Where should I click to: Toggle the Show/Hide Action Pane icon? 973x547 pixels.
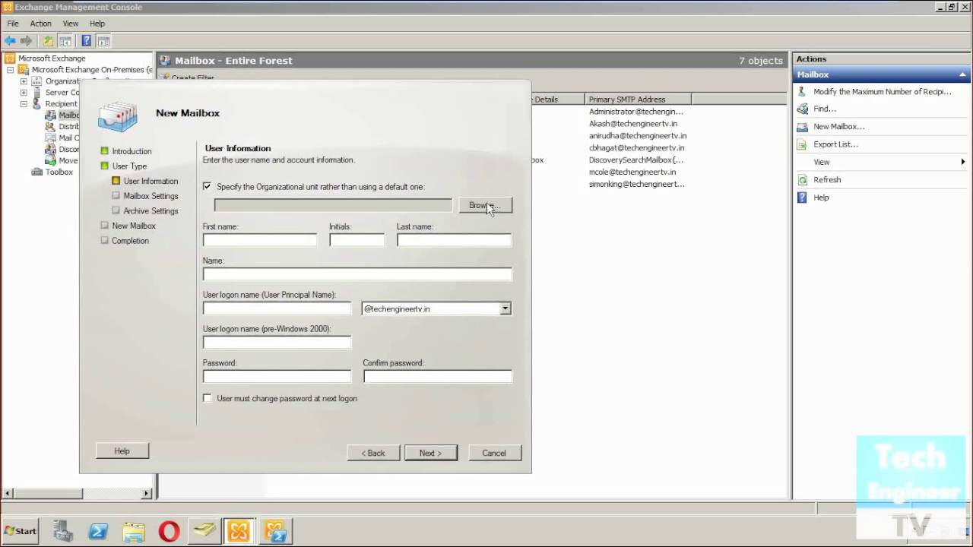[103, 41]
